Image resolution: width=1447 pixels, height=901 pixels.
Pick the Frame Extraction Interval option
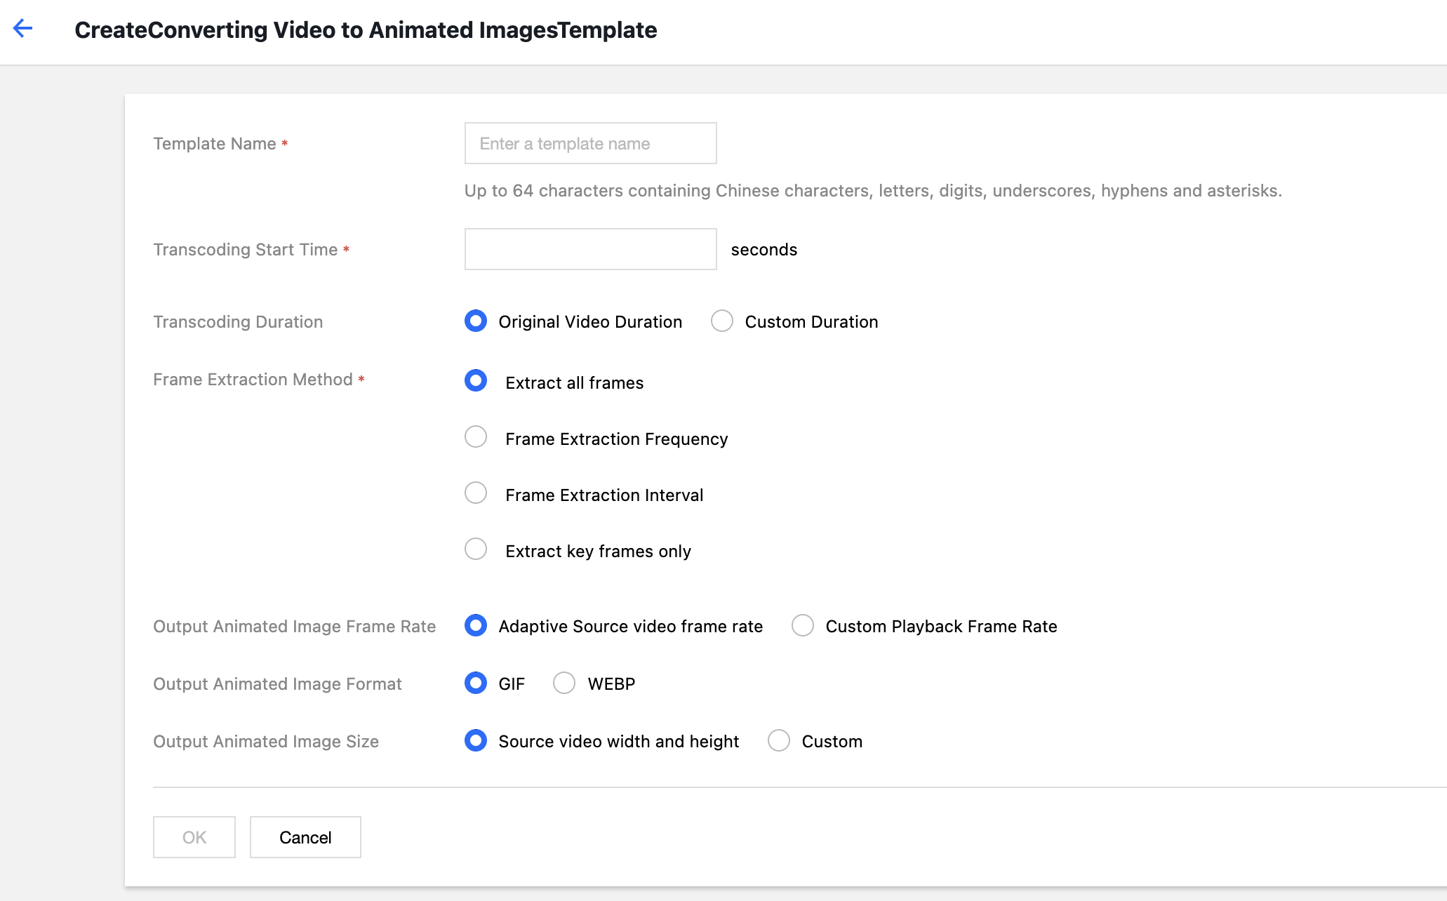[x=476, y=493]
